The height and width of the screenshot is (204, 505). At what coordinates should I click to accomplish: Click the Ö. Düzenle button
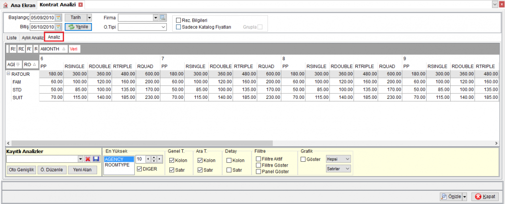52,170
